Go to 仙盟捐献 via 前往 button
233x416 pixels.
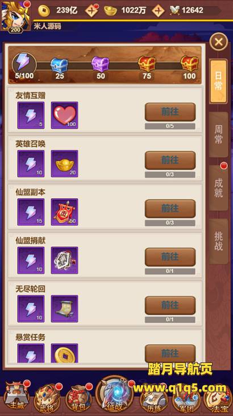170,257
